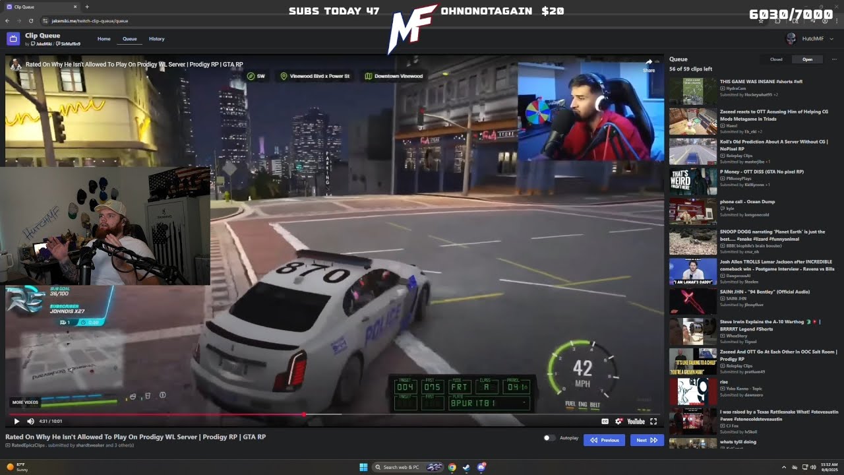Screen dimensions: 844x475
Task: Open Steam from the taskbar
Action: click(466, 467)
